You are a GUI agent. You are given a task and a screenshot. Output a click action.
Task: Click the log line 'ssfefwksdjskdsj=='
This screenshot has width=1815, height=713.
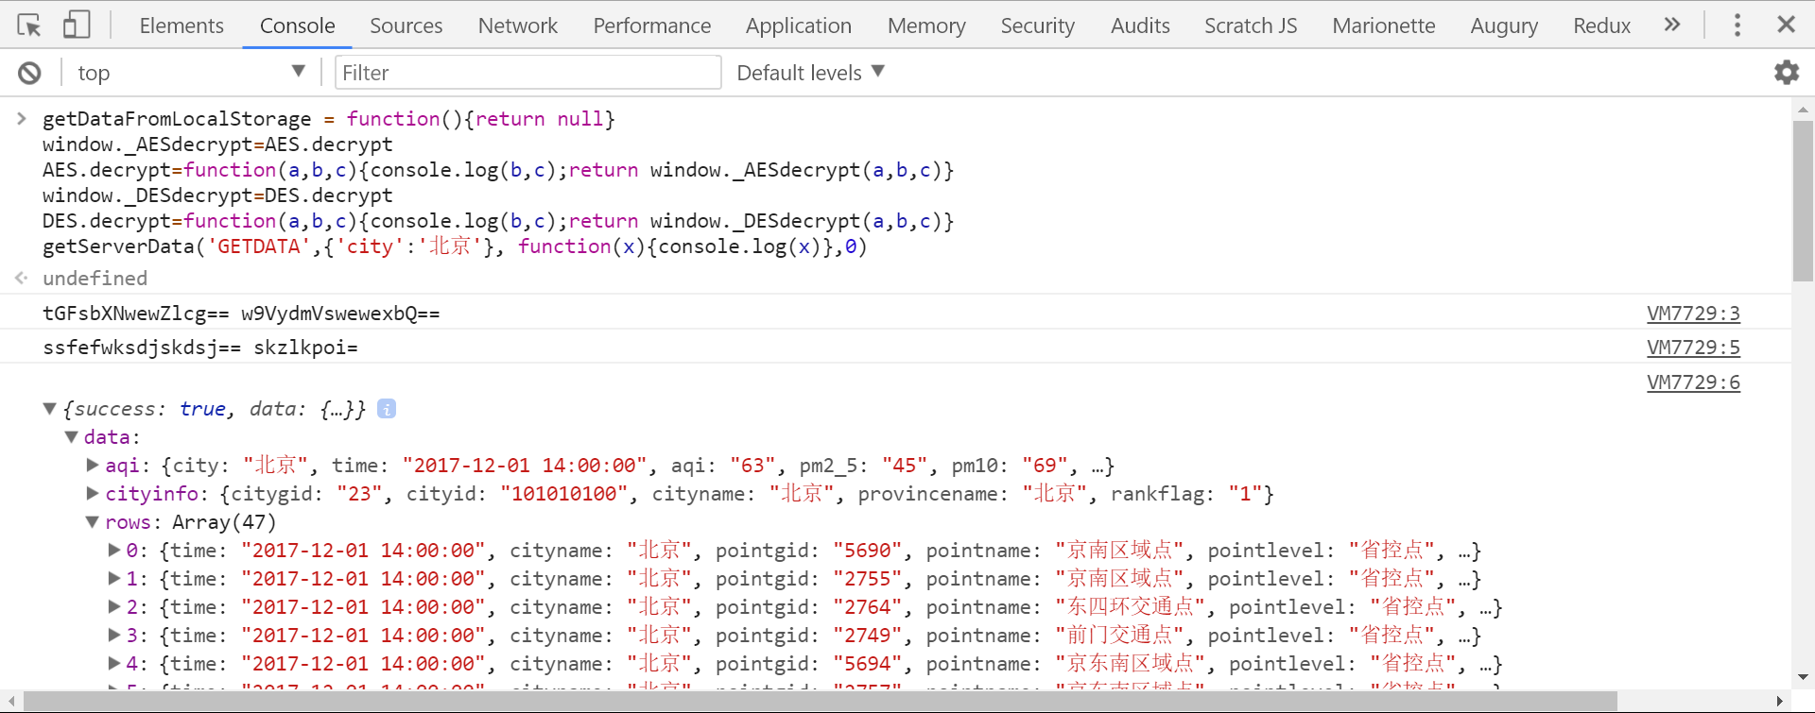pos(200,348)
